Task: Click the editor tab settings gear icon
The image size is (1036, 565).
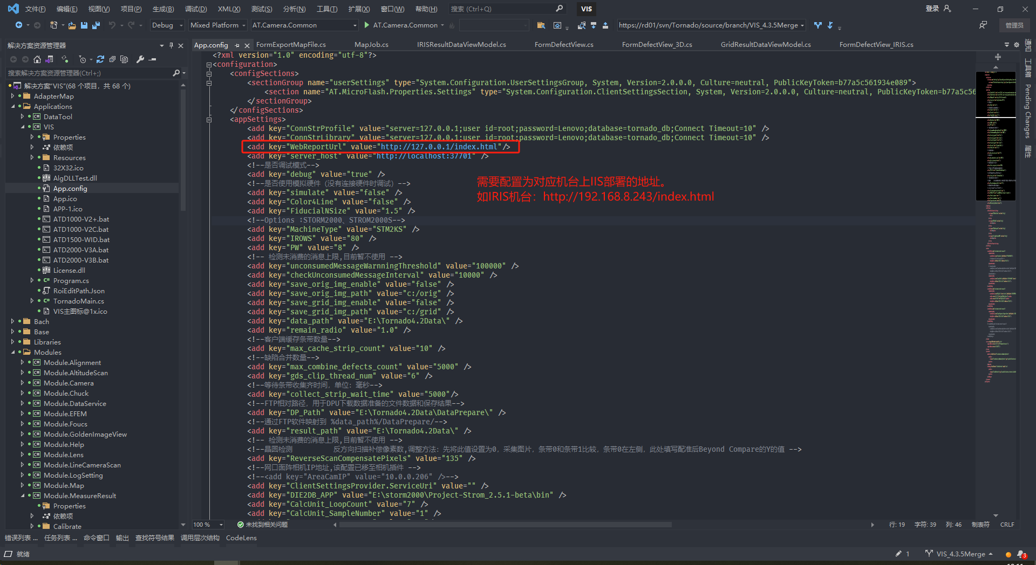Action: coord(1017,45)
